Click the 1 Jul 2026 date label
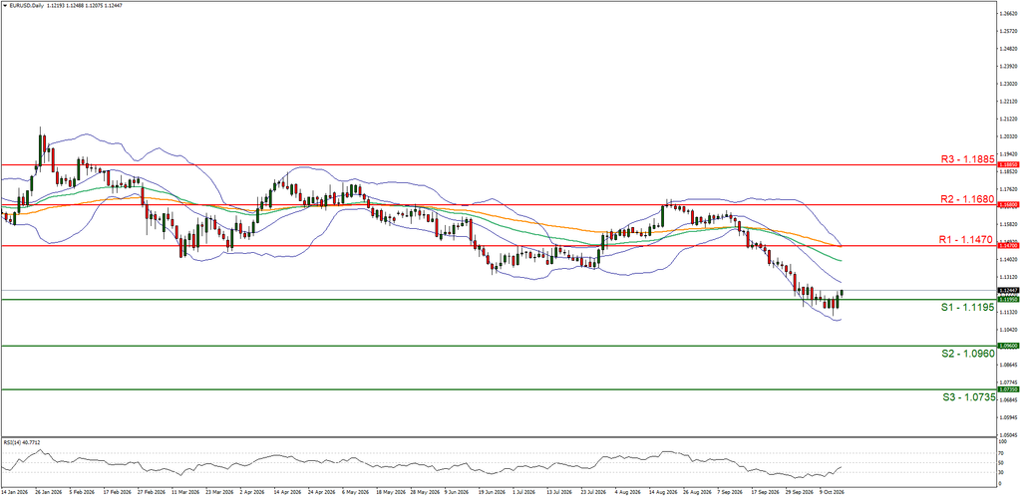The width and height of the screenshot is (1021, 498). click(x=525, y=493)
